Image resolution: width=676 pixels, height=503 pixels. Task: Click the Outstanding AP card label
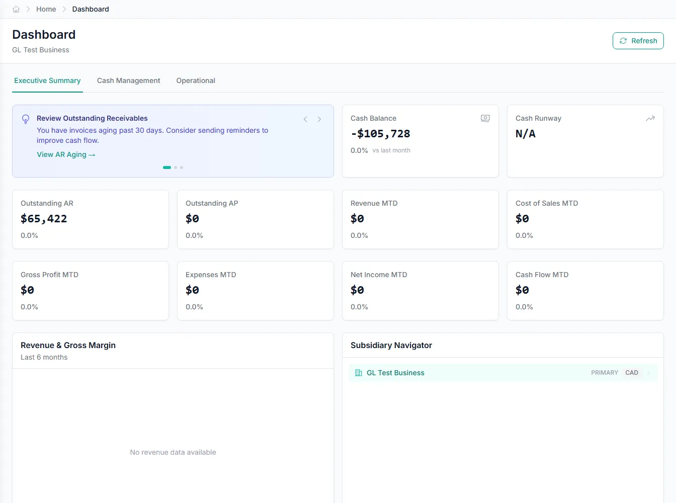click(x=212, y=203)
